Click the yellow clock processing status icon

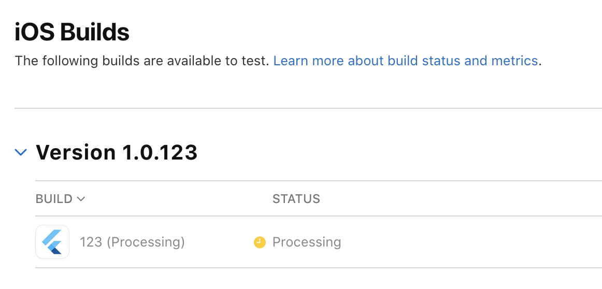coord(260,242)
